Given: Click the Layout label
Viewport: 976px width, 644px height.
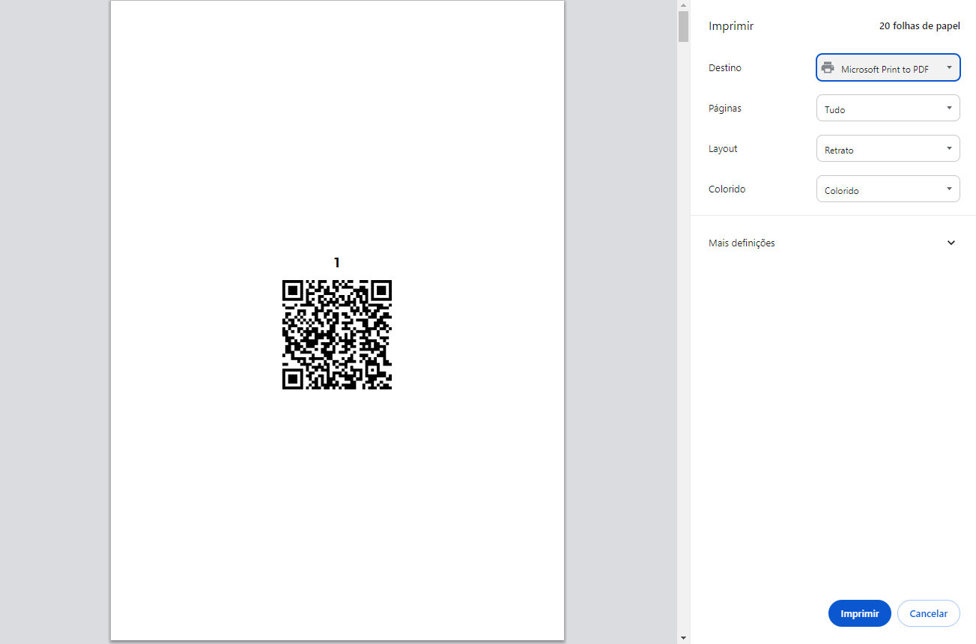Looking at the screenshot, I should click(x=723, y=148).
